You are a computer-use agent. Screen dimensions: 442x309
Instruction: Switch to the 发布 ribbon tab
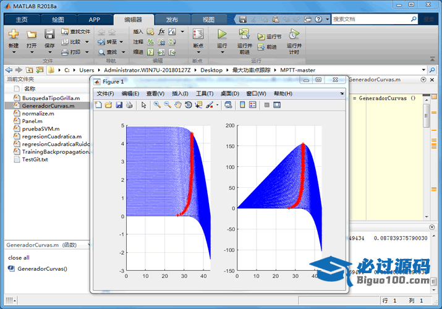pyautogui.click(x=172, y=19)
